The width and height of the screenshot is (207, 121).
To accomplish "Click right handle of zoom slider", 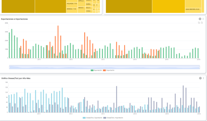I will coord(200,67).
